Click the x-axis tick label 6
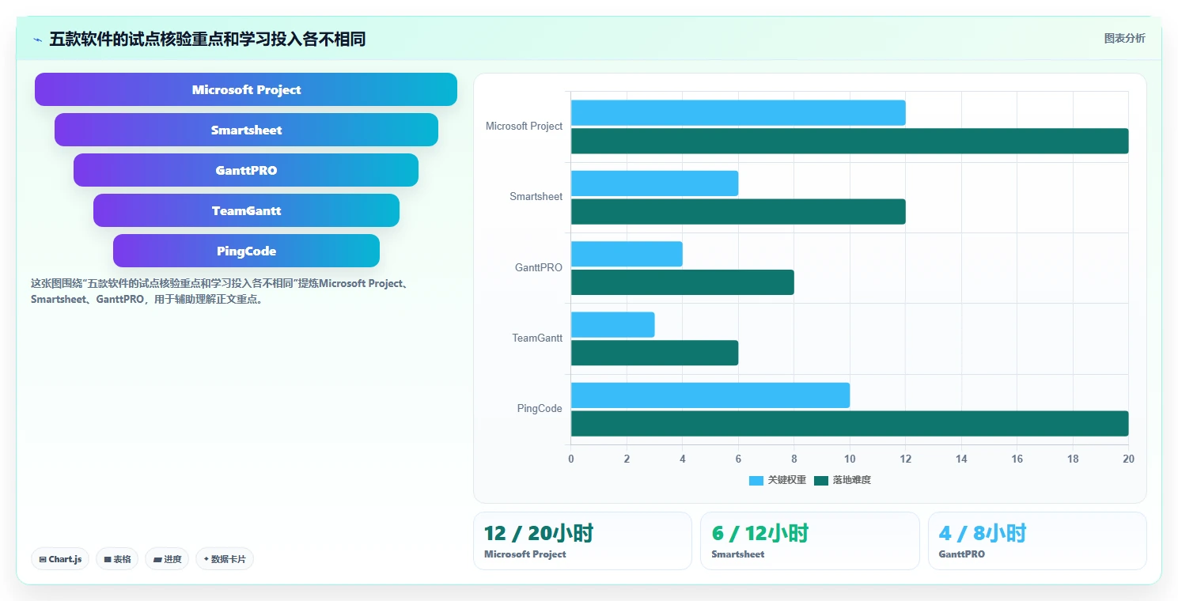1178x601 pixels. coord(738,459)
